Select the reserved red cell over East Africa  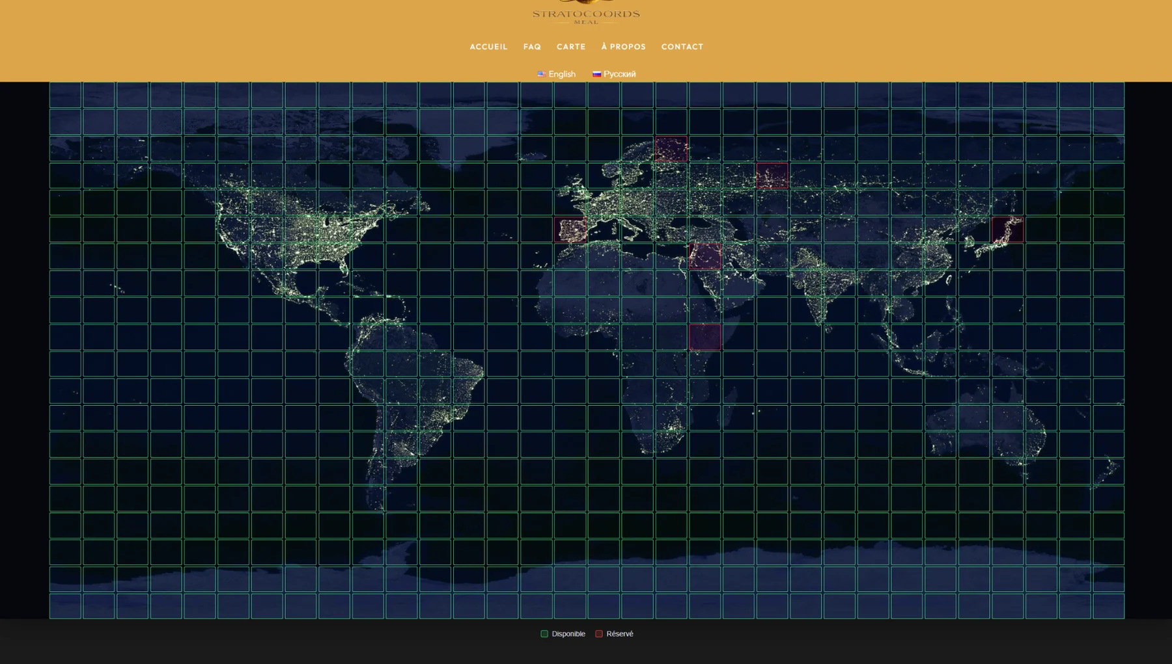(x=705, y=337)
